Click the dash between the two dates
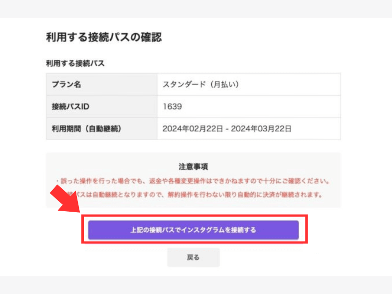This screenshot has height=294, width=392. click(x=226, y=129)
